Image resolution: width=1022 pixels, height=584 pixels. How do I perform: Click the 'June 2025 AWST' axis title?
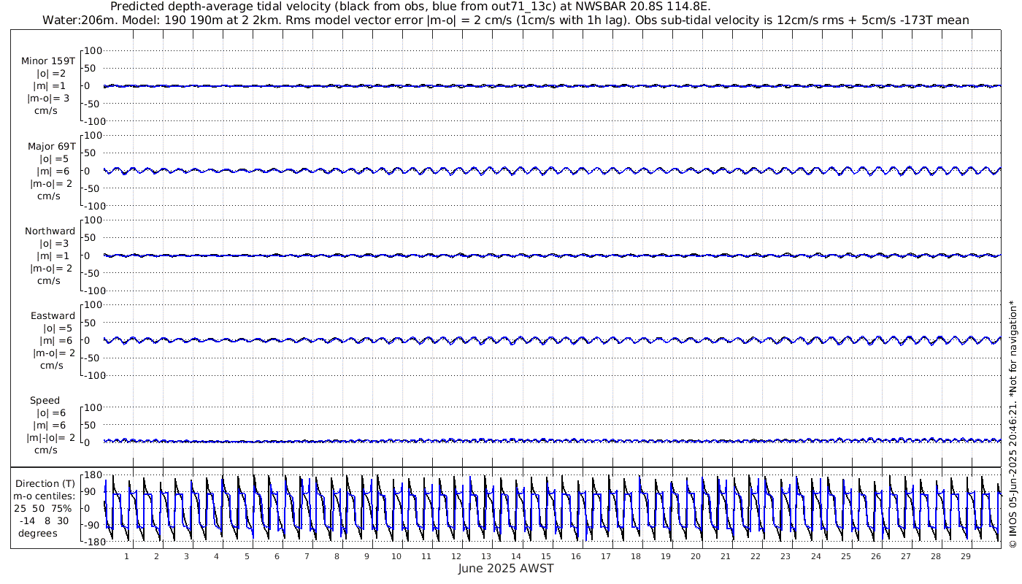click(x=506, y=569)
